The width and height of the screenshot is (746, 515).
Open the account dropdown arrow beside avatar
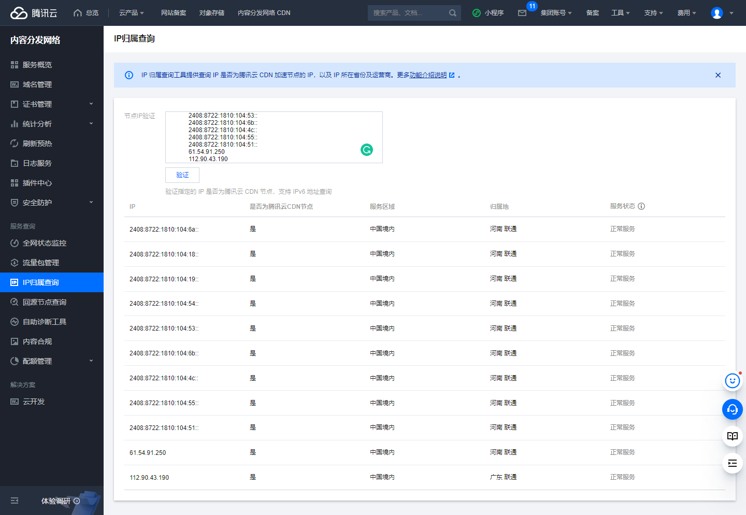point(731,13)
